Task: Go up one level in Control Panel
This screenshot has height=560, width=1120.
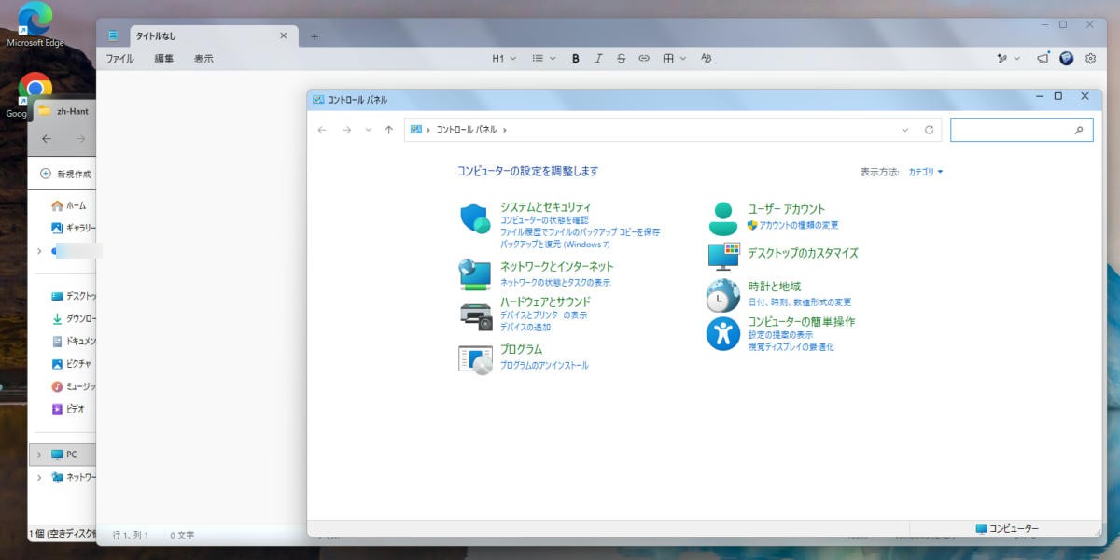Action: click(x=389, y=130)
